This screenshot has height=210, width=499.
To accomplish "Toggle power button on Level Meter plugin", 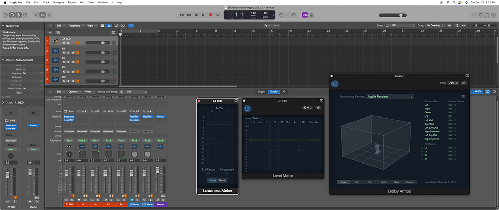I will pyautogui.click(x=247, y=109).
